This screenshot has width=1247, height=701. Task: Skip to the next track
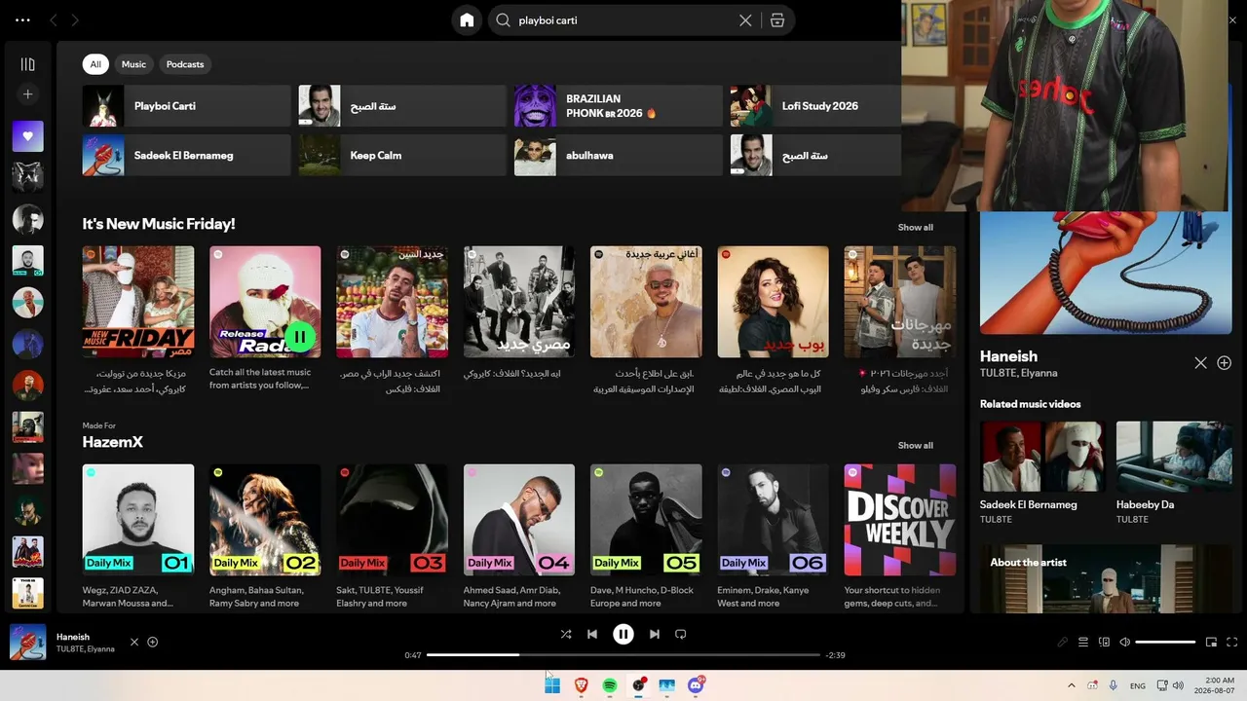(x=655, y=634)
